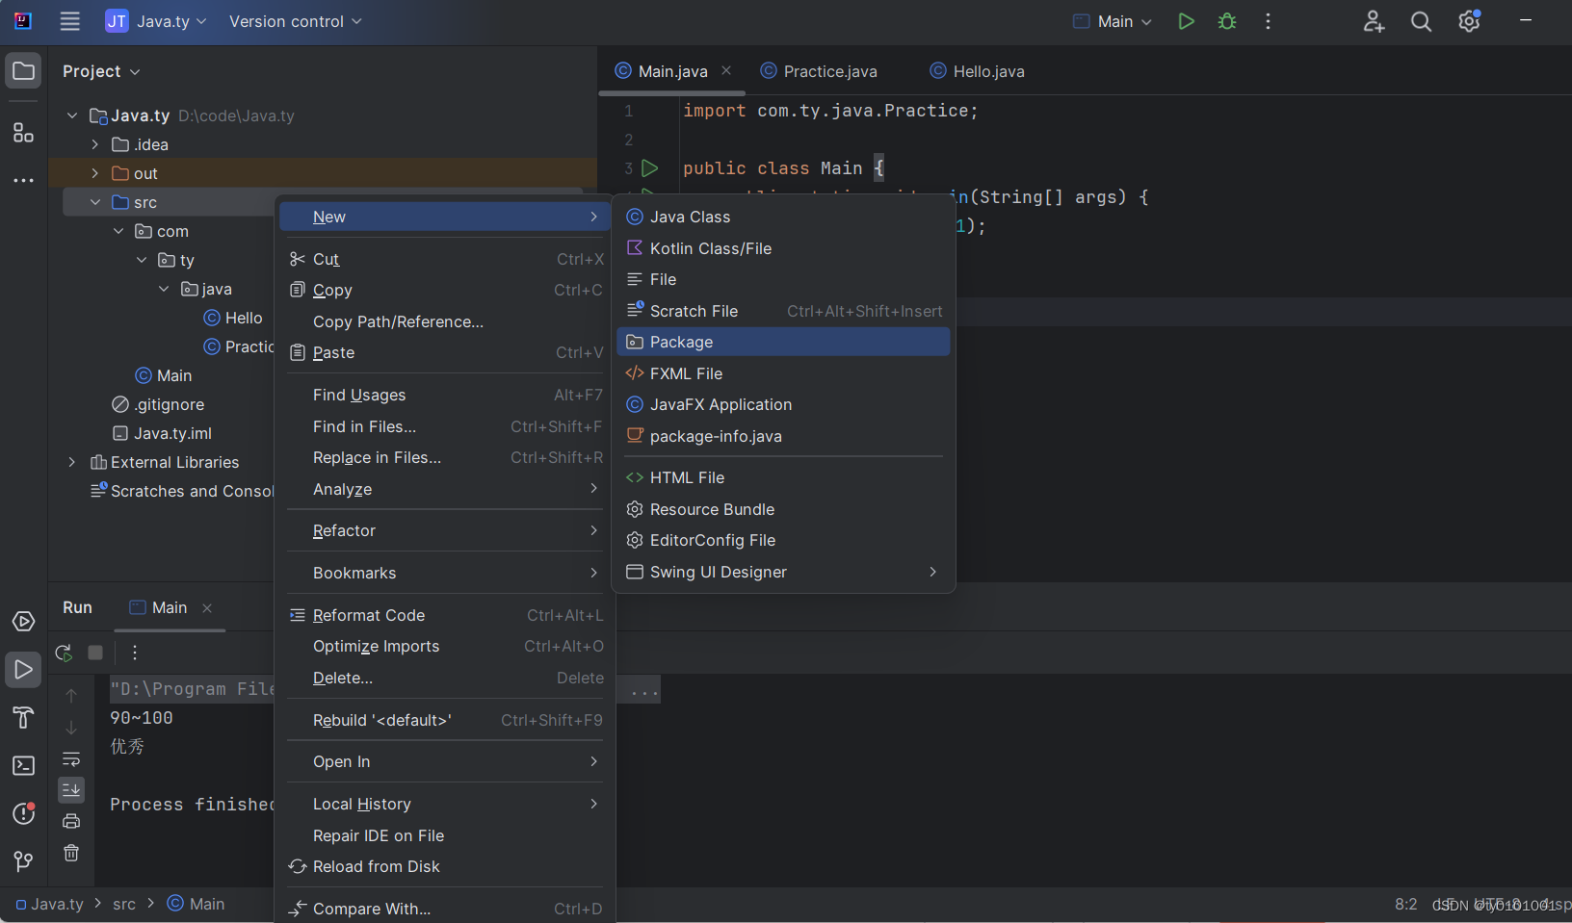
Task: Open Run panel more options
Action: (135, 653)
